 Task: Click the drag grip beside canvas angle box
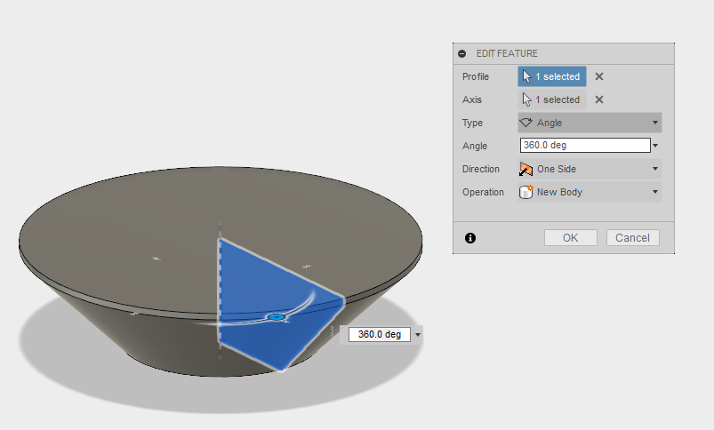tap(333, 334)
